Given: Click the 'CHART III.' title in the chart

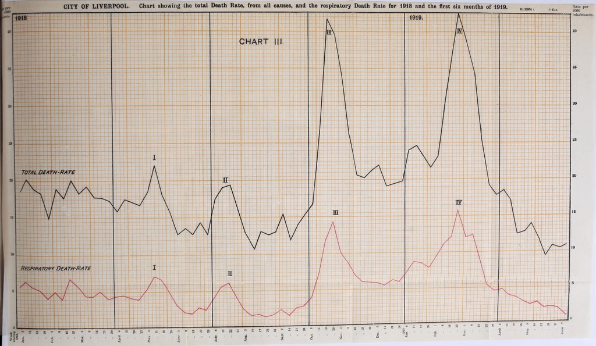Looking at the screenshot, I should (261, 41).
